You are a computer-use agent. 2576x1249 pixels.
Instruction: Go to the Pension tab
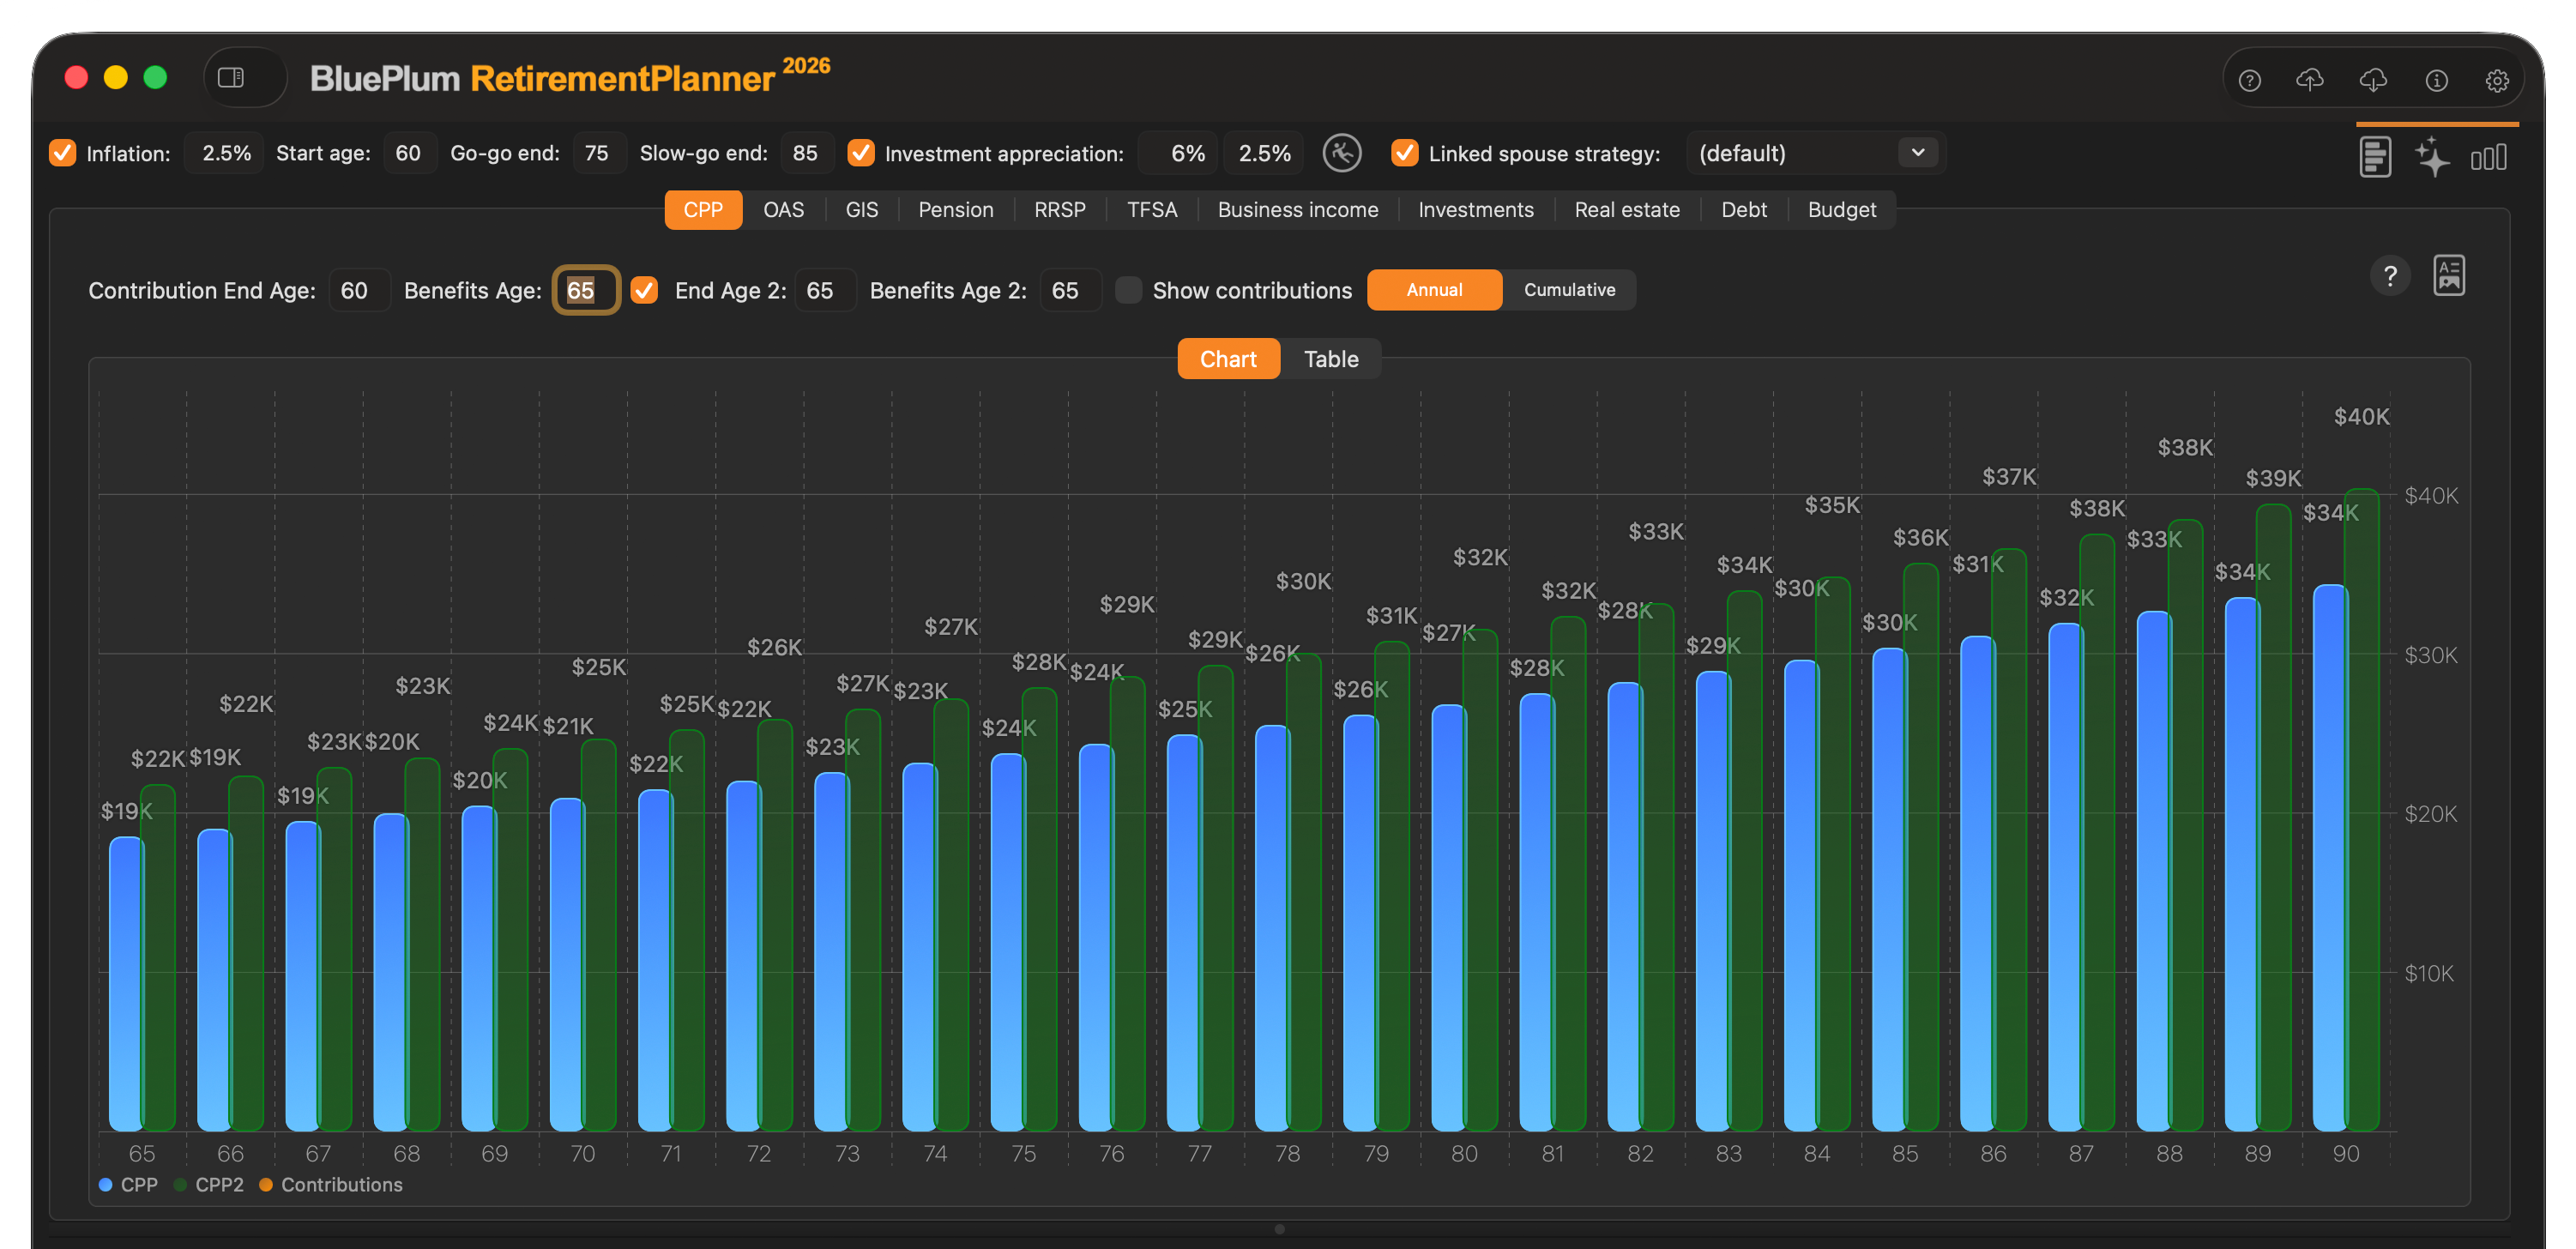coord(955,210)
